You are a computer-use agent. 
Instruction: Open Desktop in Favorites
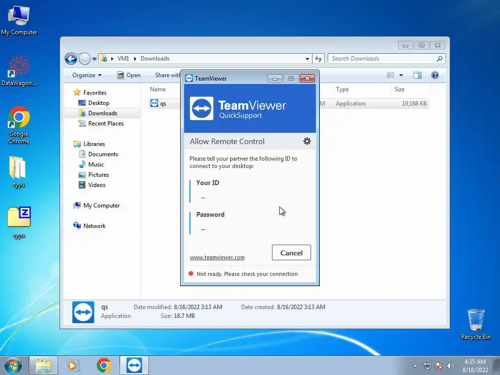tap(99, 103)
